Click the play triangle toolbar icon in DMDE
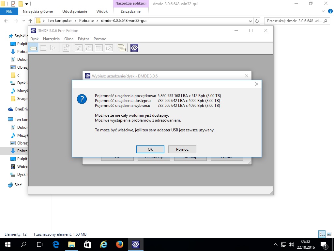The height and width of the screenshot is (251, 334). (x=53, y=48)
